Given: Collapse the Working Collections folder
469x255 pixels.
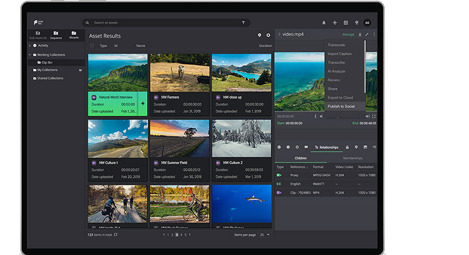Looking at the screenshot, I should [30, 55].
